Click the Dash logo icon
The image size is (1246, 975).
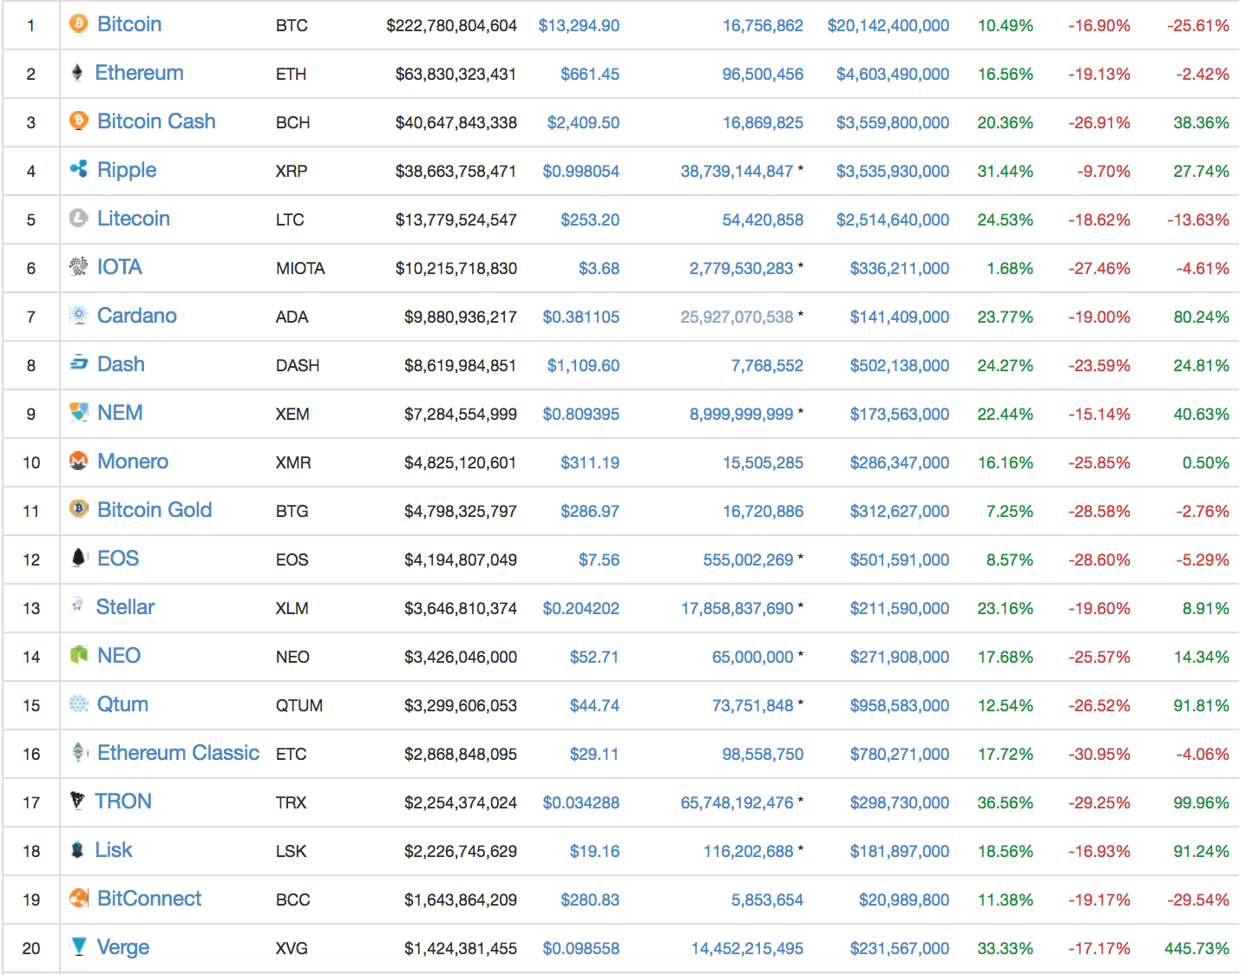[x=78, y=364]
